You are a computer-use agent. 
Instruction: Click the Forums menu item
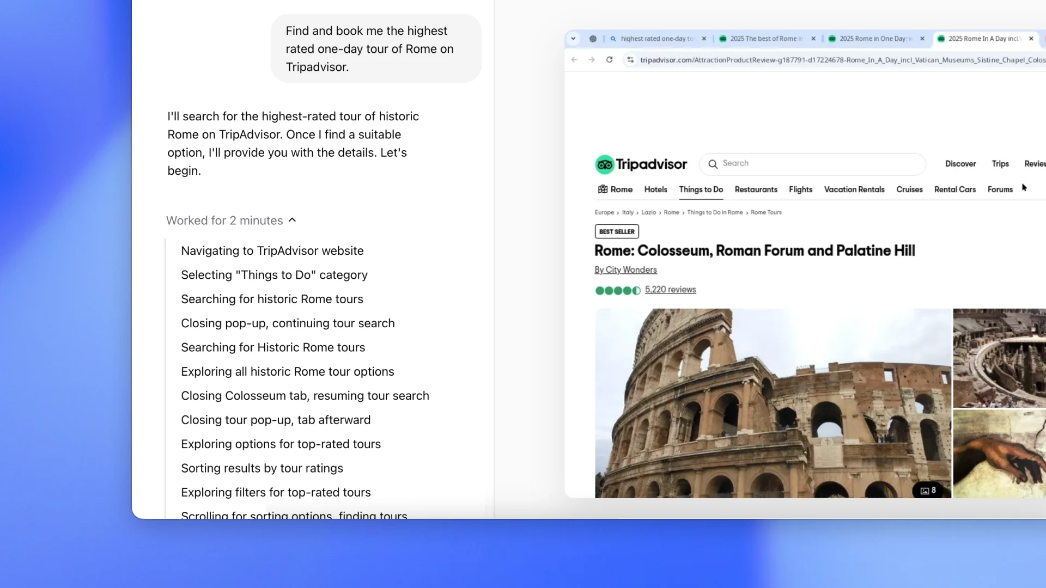click(x=1000, y=189)
